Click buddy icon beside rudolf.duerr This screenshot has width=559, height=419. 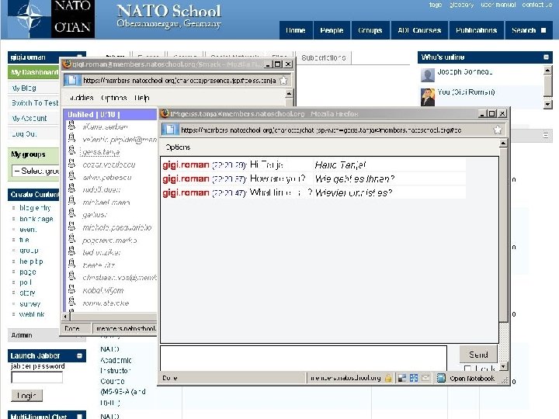point(71,189)
